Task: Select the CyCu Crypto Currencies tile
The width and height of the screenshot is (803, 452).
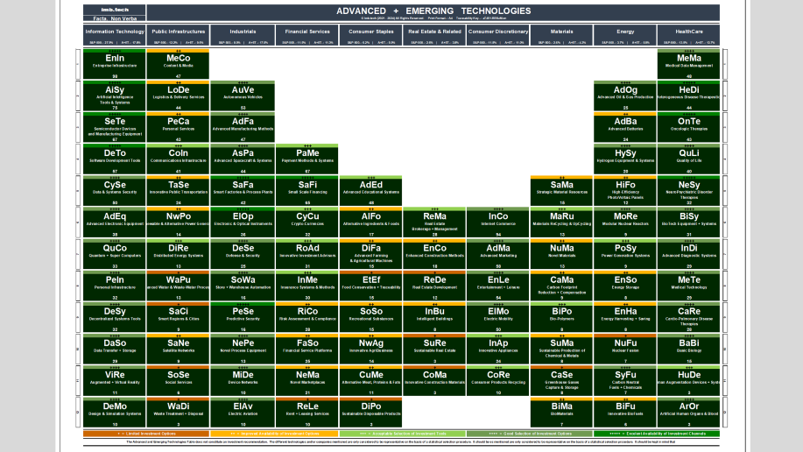Action: click(x=307, y=222)
